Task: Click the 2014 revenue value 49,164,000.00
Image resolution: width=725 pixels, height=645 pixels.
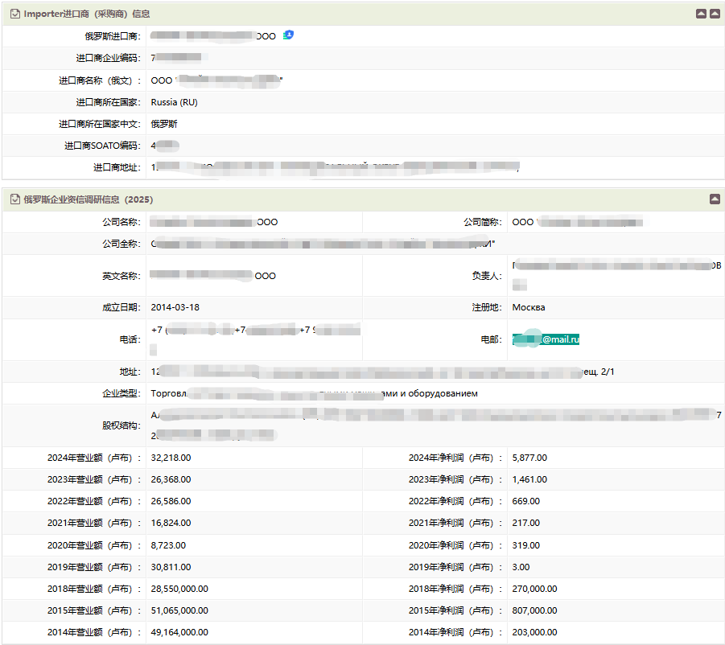Action: (x=179, y=632)
